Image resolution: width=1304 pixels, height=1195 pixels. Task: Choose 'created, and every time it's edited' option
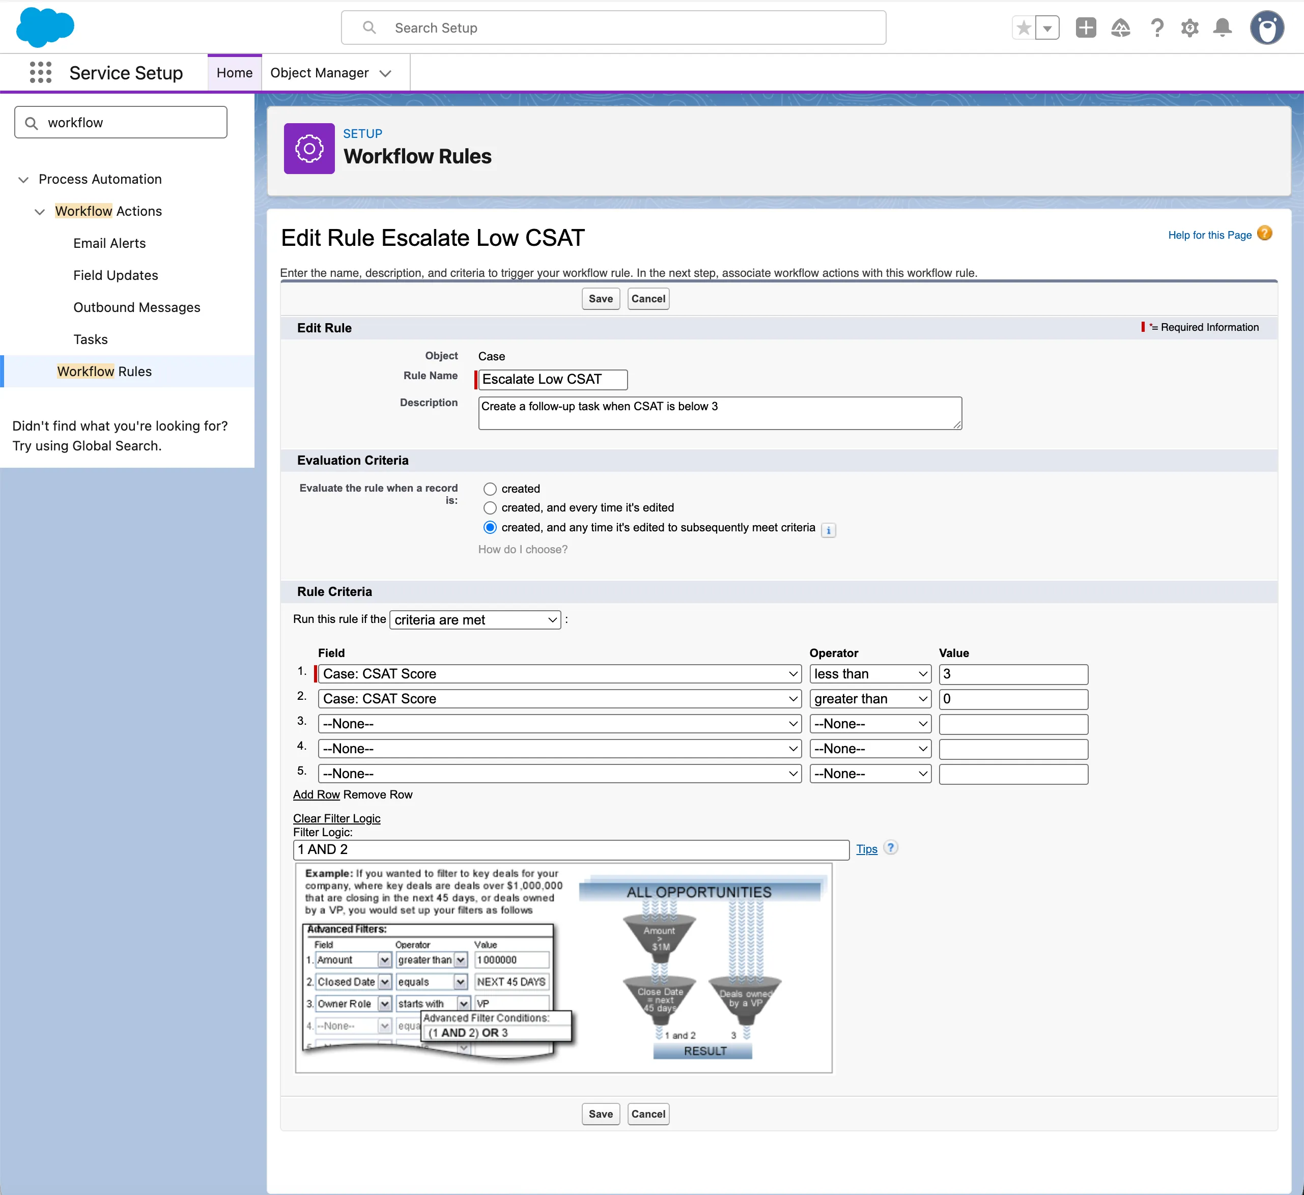click(x=490, y=508)
